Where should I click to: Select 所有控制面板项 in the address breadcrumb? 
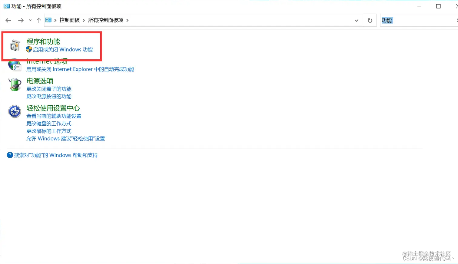tap(105, 20)
